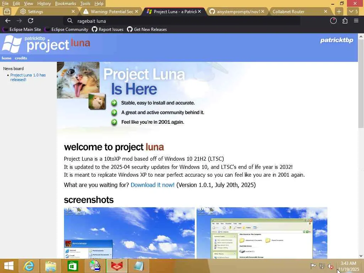This screenshot has height=273, width=364.
Task: Click the Project Luna Is Here banner heading
Action: pyautogui.click(x=144, y=81)
